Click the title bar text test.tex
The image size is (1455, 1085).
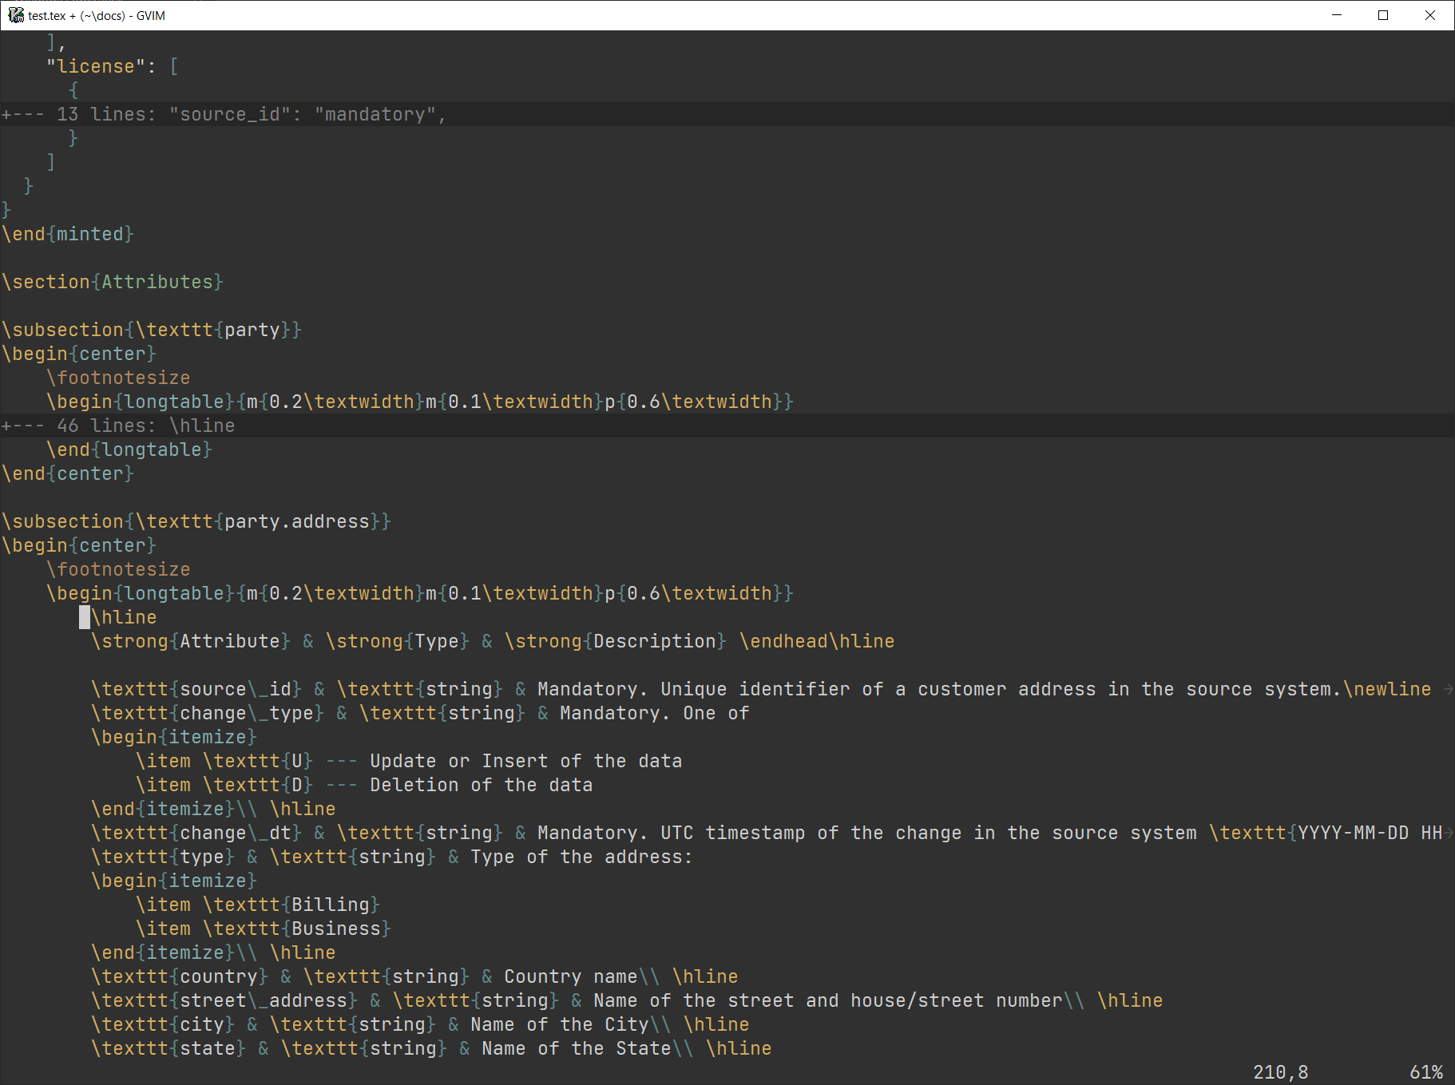47,15
